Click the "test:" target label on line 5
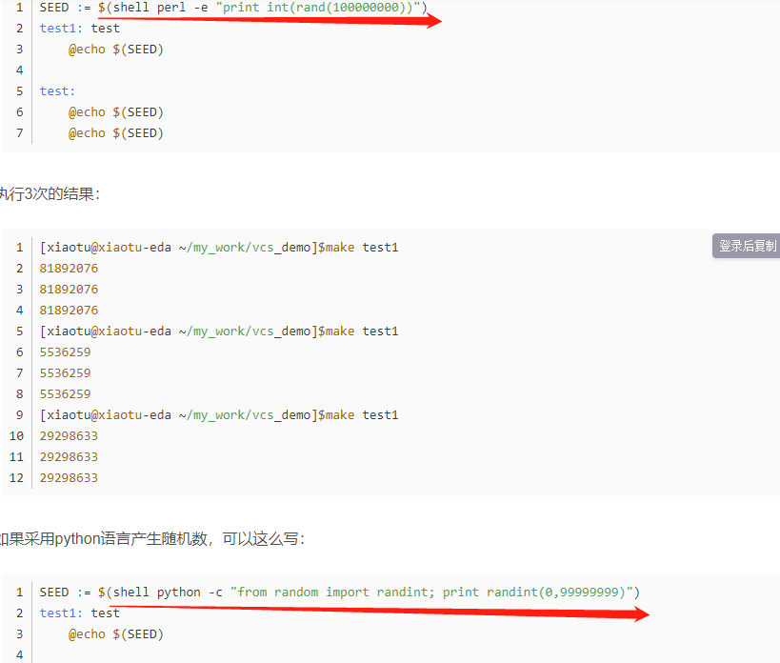This screenshot has height=663, width=780. coord(57,90)
